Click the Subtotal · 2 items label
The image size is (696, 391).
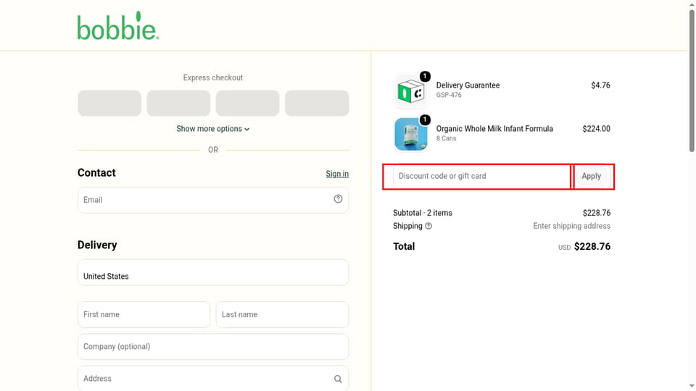(x=423, y=213)
